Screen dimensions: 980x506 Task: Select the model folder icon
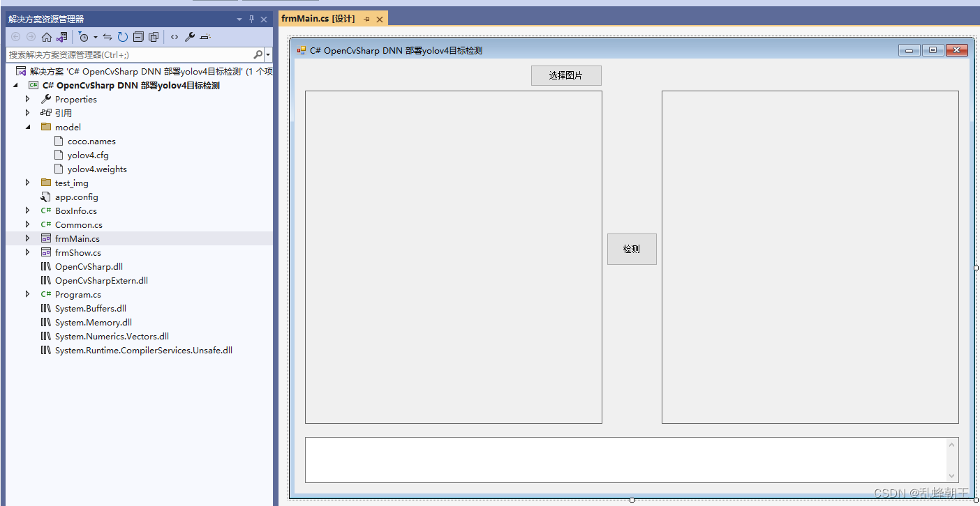point(46,127)
